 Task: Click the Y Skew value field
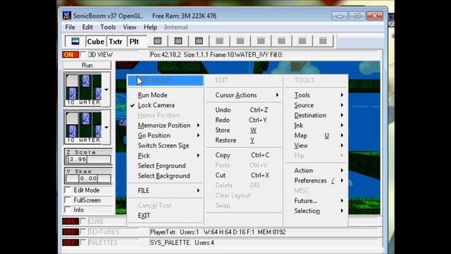[x=88, y=179]
